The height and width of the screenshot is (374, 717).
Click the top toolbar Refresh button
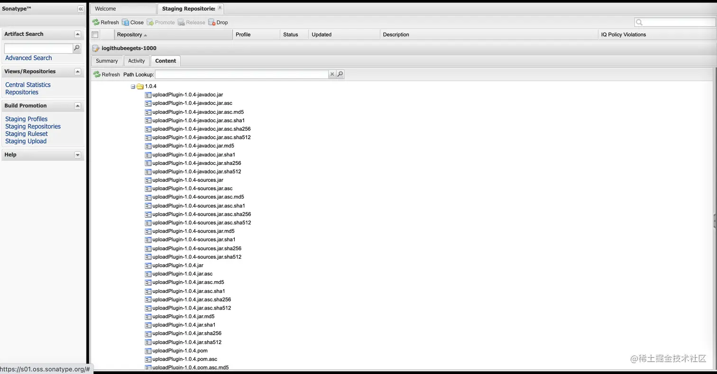105,22
